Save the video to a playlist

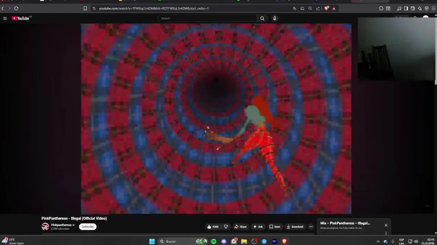(x=274, y=227)
